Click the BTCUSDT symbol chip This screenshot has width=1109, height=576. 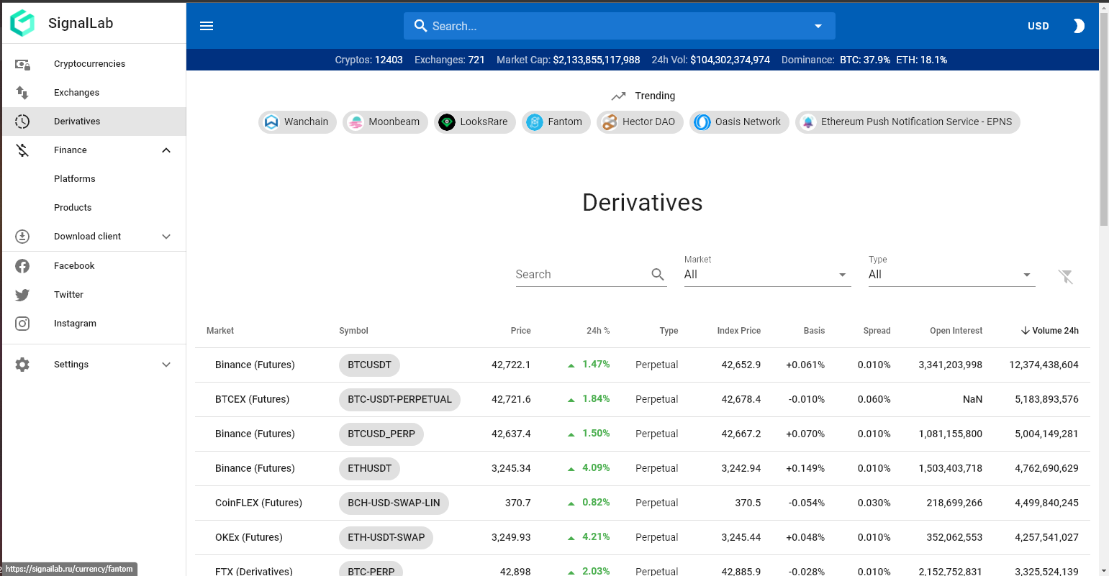[x=369, y=365]
